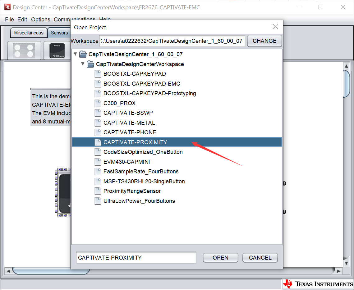Click the BOOSTXL-CAPKEYPAD-Prototyping file icon
354x290 pixels.
click(x=98, y=93)
